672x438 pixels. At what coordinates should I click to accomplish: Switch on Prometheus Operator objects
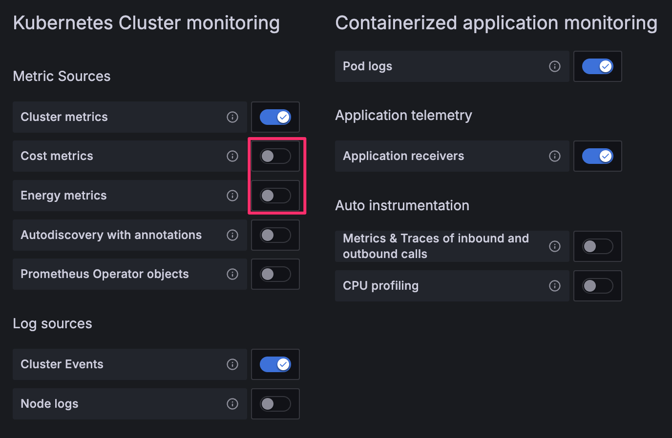click(x=275, y=274)
